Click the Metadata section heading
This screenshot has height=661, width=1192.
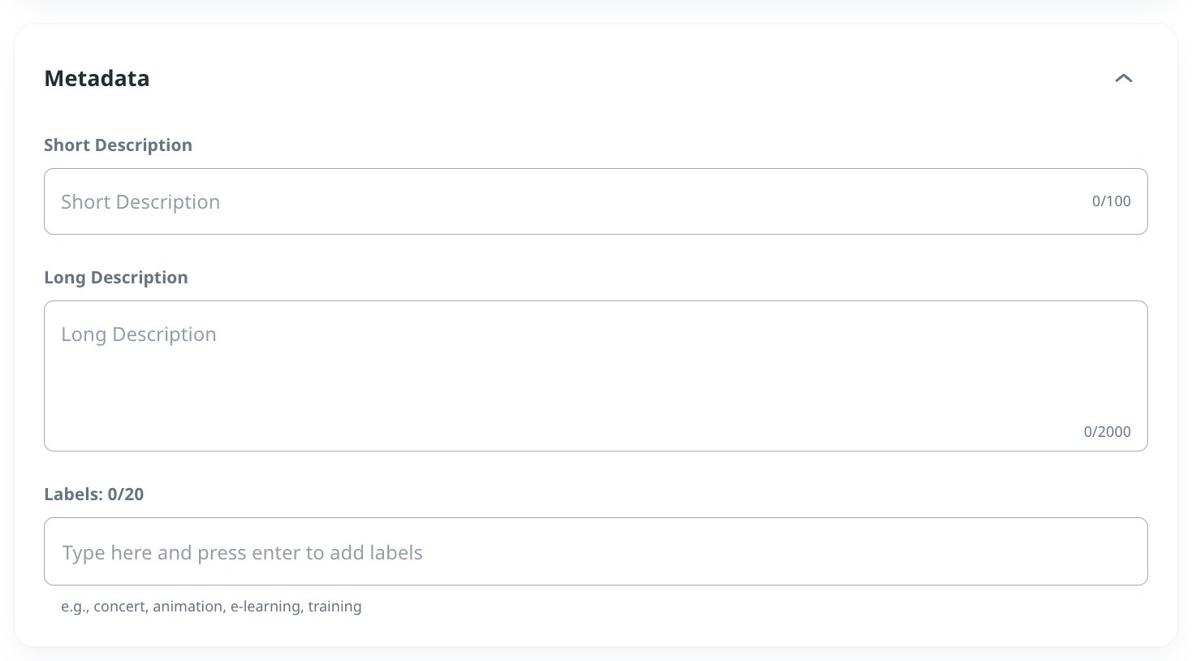pos(97,79)
